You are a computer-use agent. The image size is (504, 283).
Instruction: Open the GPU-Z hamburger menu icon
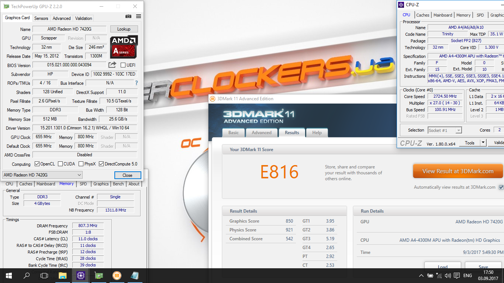[x=138, y=16]
